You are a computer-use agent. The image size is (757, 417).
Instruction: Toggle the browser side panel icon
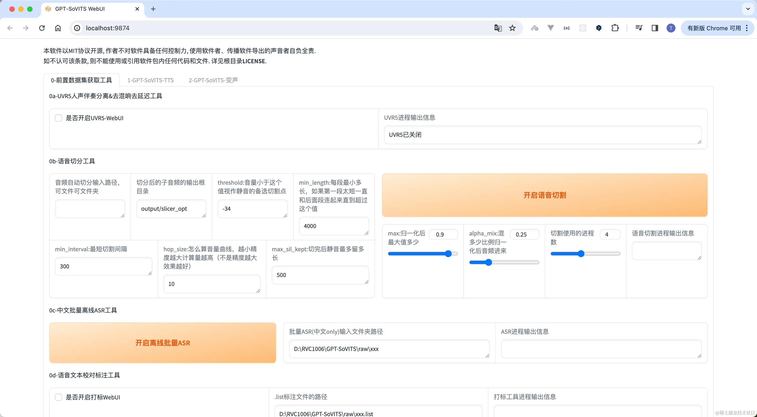click(655, 28)
